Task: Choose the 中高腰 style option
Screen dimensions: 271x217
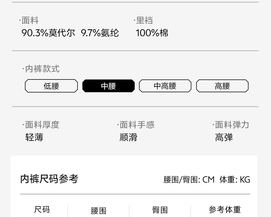Action: pyautogui.click(x=165, y=86)
